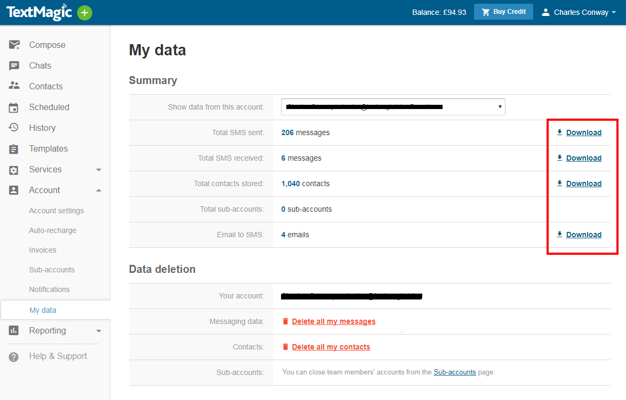The height and width of the screenshot is (400, 626).
Task: Click Delete all my messages link
Action: click(x=334, y=321)
